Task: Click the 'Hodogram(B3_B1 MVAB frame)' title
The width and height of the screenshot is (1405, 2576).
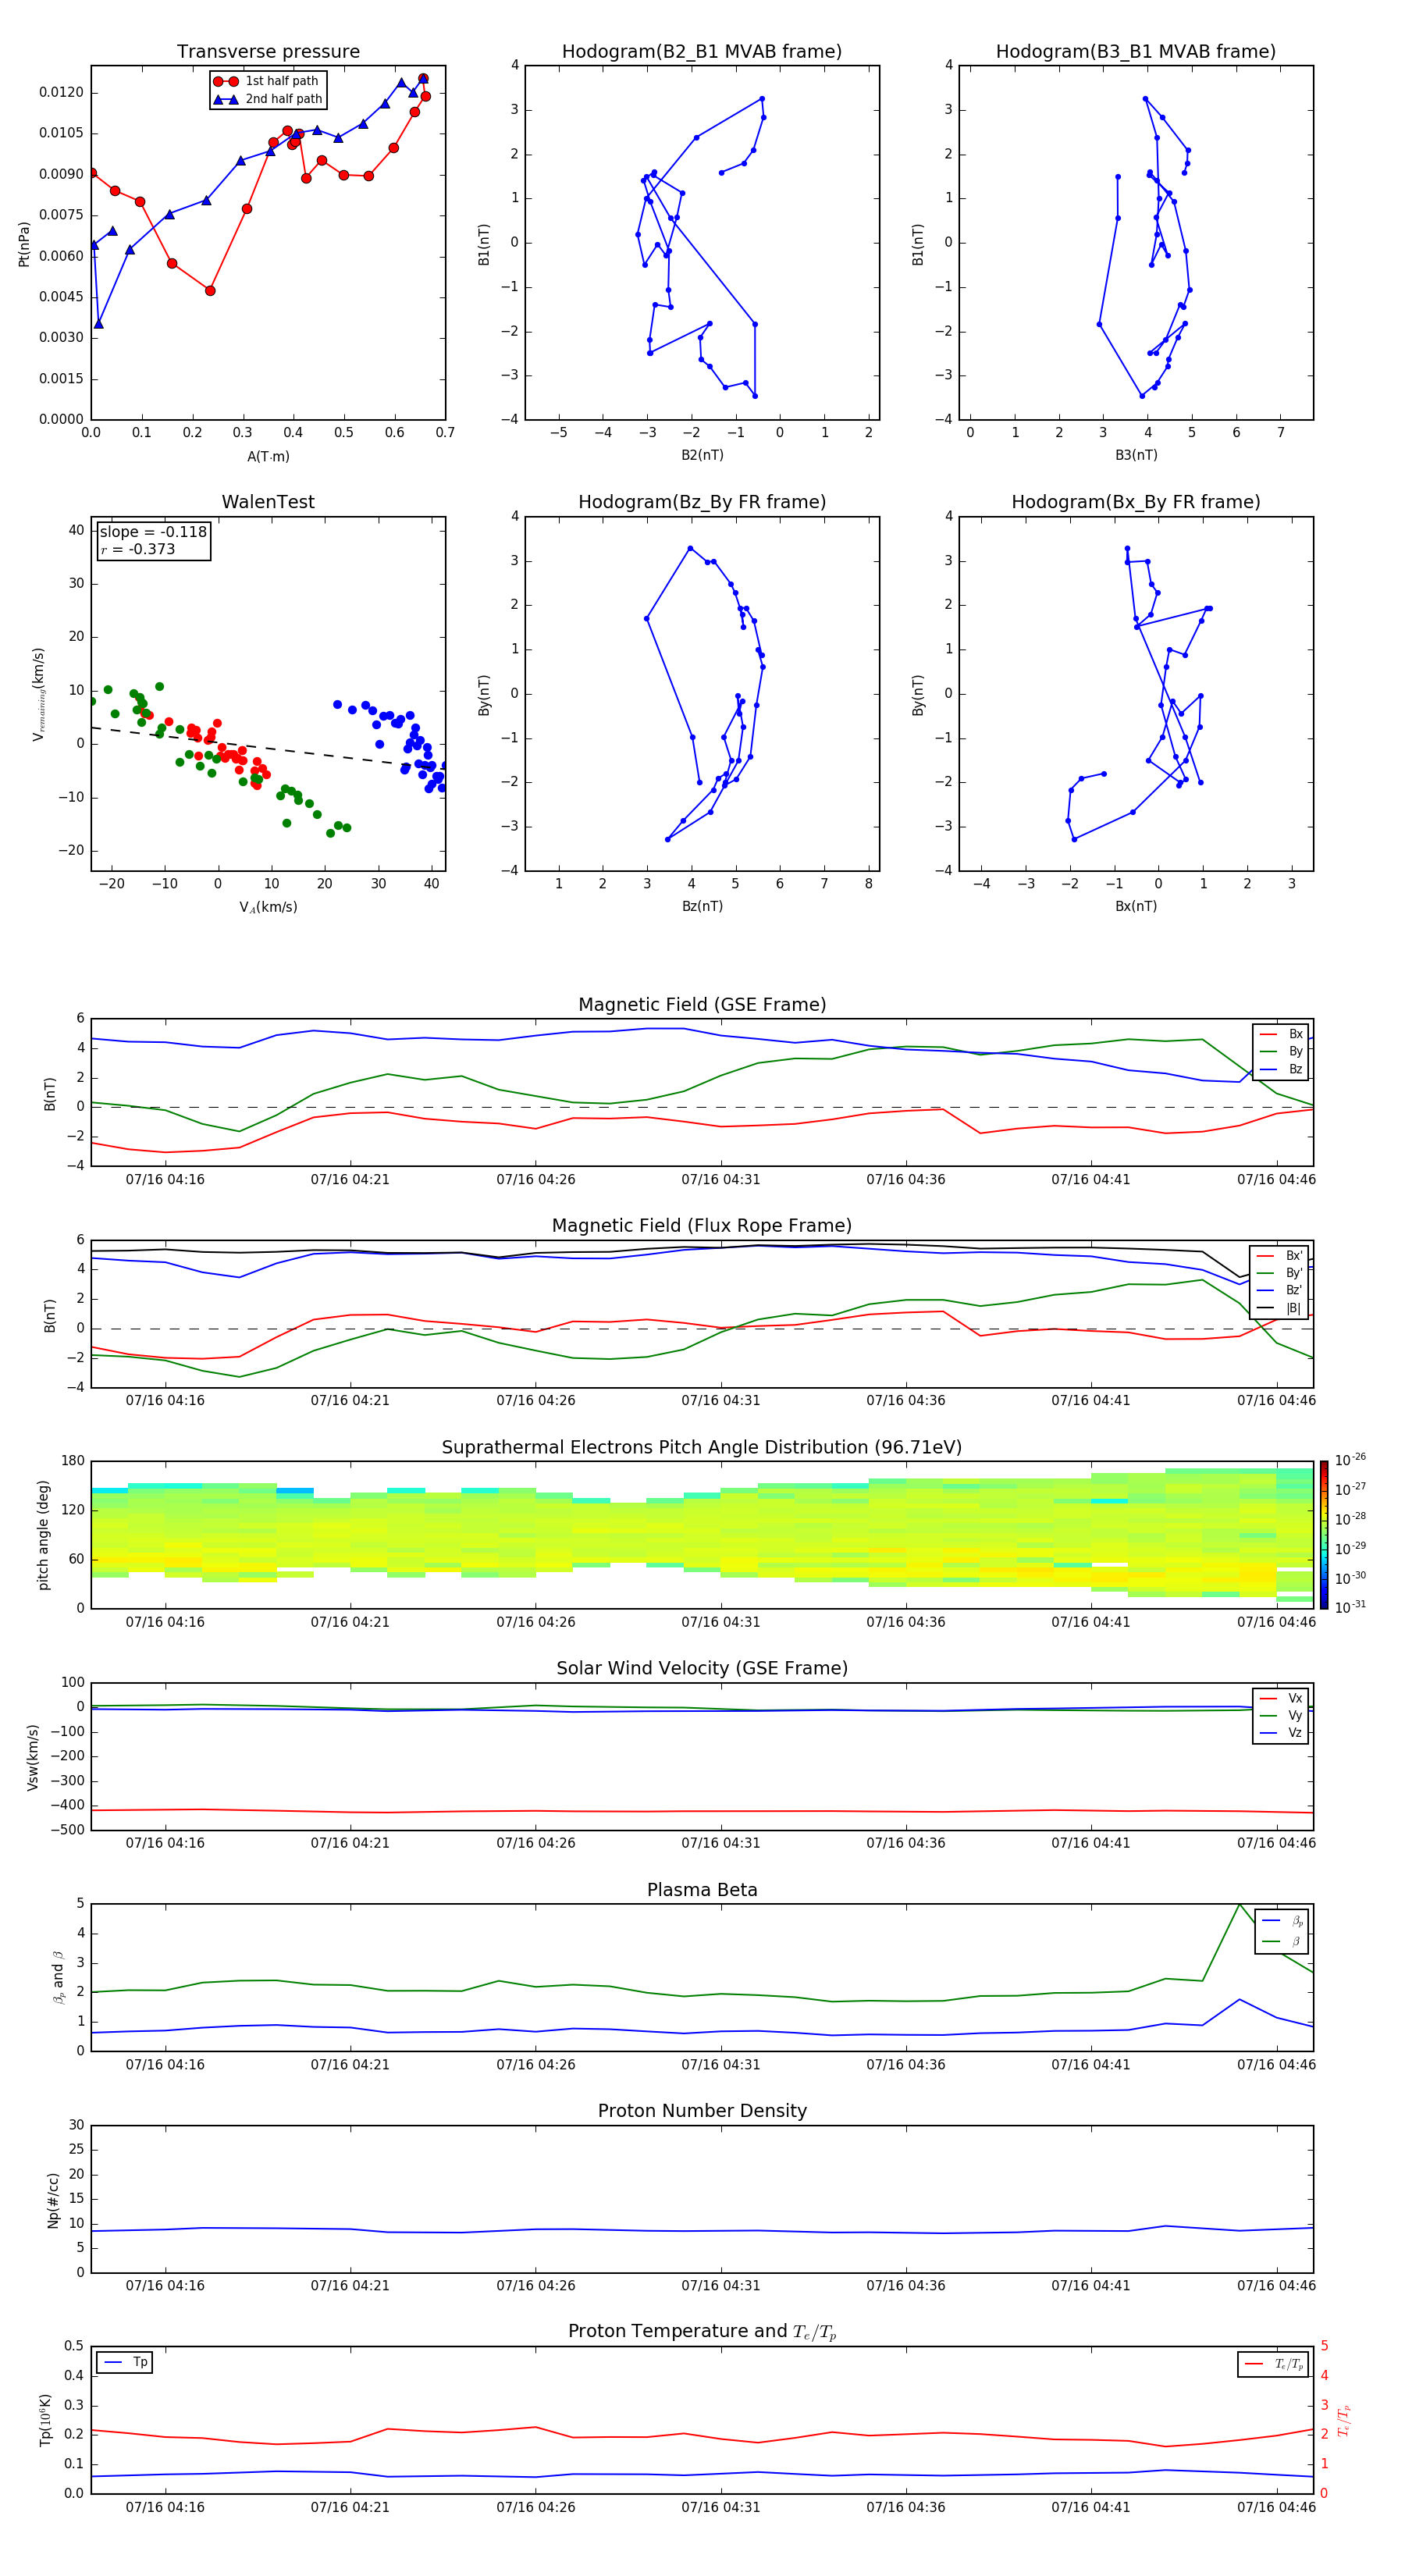Action: point(1136,51)
